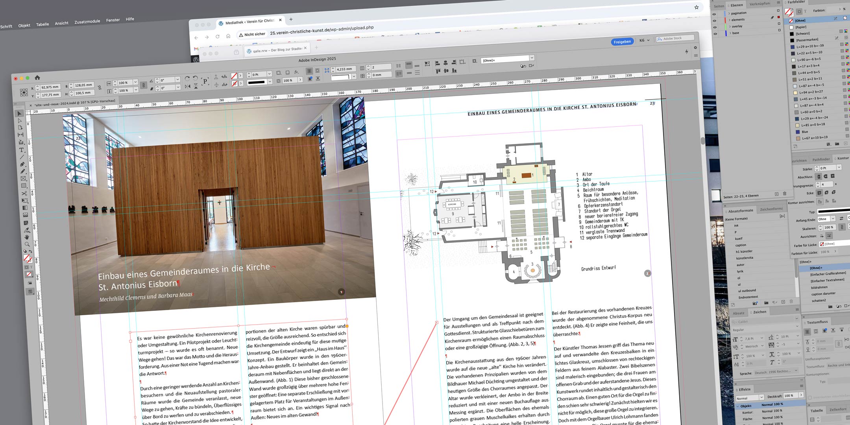This screenshot has height=425, width=850.
Task: Toggle visibility of the overlay layer
Action: point(715,27)
